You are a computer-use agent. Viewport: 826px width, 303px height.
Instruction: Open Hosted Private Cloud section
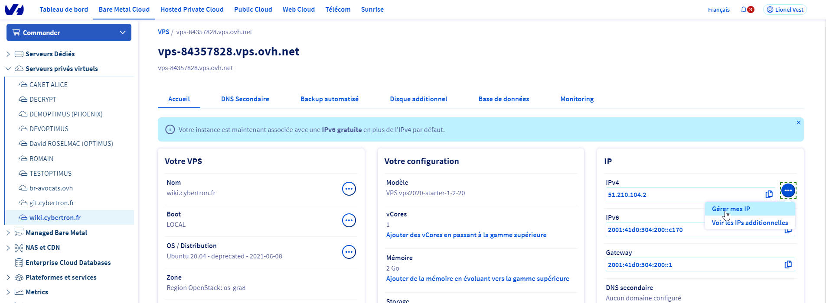[192, 10]
